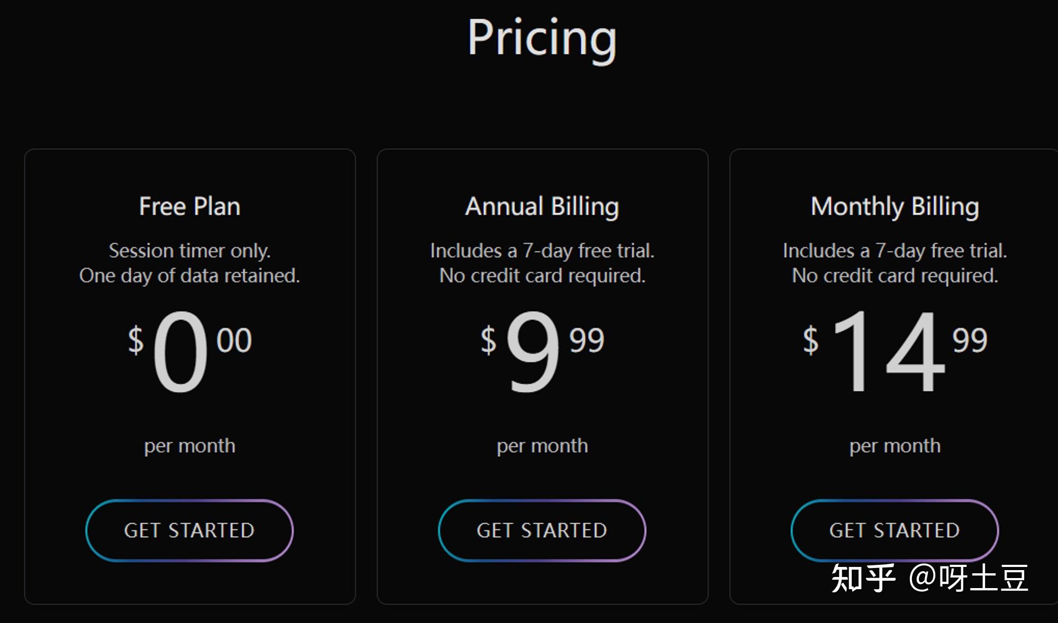Click 'per month' under the Free Plan price
The width and height of the screenshot is (1058, 623).
point(189,446)
